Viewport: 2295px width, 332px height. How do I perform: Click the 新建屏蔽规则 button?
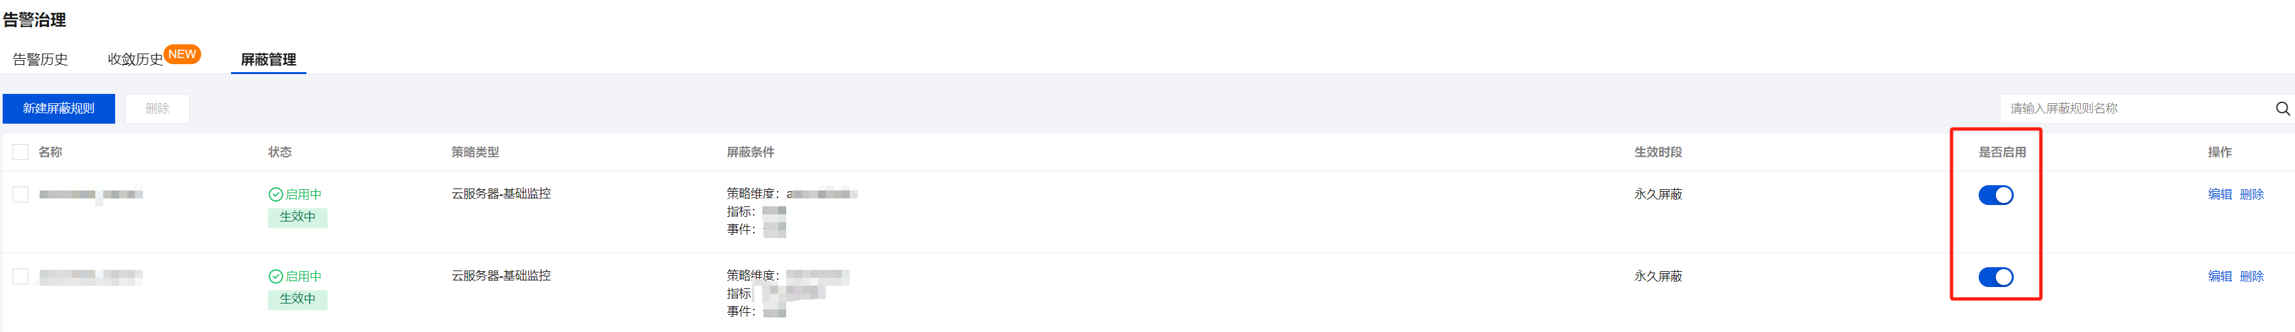(59, 108)
